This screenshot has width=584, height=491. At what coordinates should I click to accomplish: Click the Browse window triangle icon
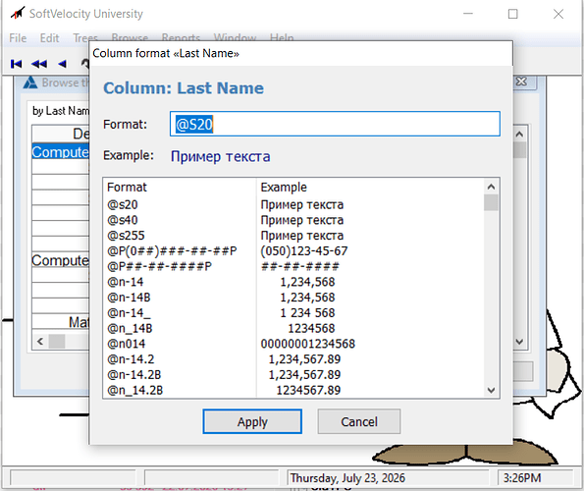(30, 82)
